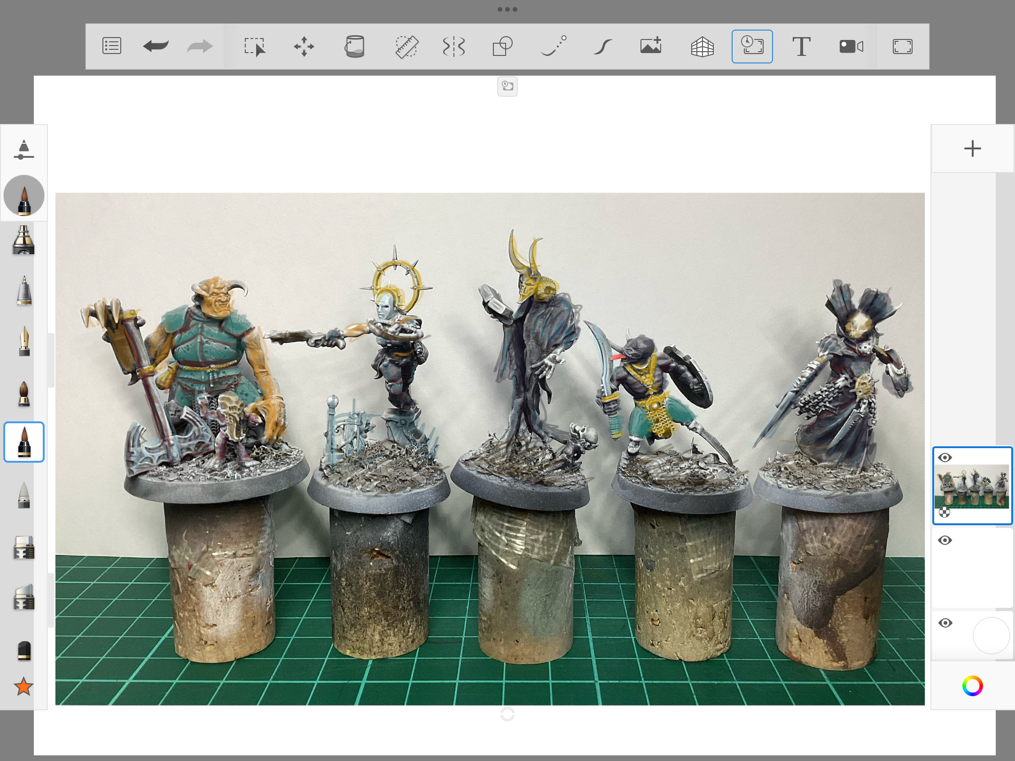Hide the top photo layer

click(x=945, y=458)
